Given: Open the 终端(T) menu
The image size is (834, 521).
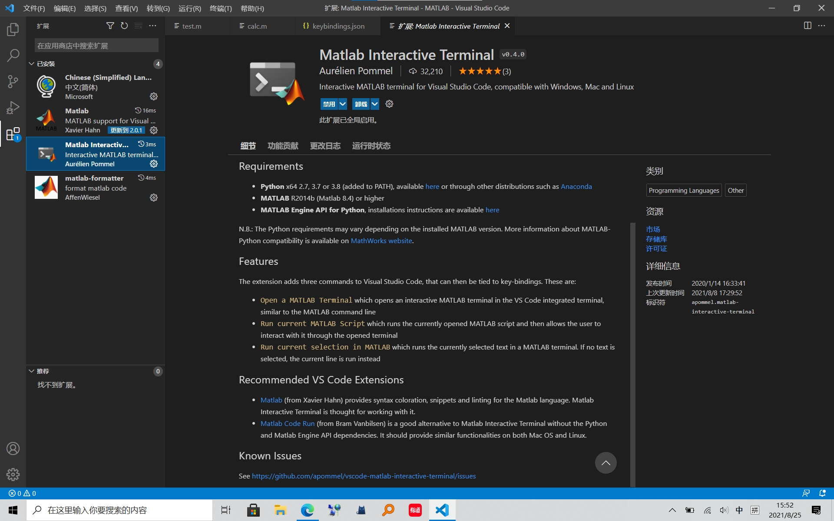Looking at the screenshot, I should [x=221, y=8].
